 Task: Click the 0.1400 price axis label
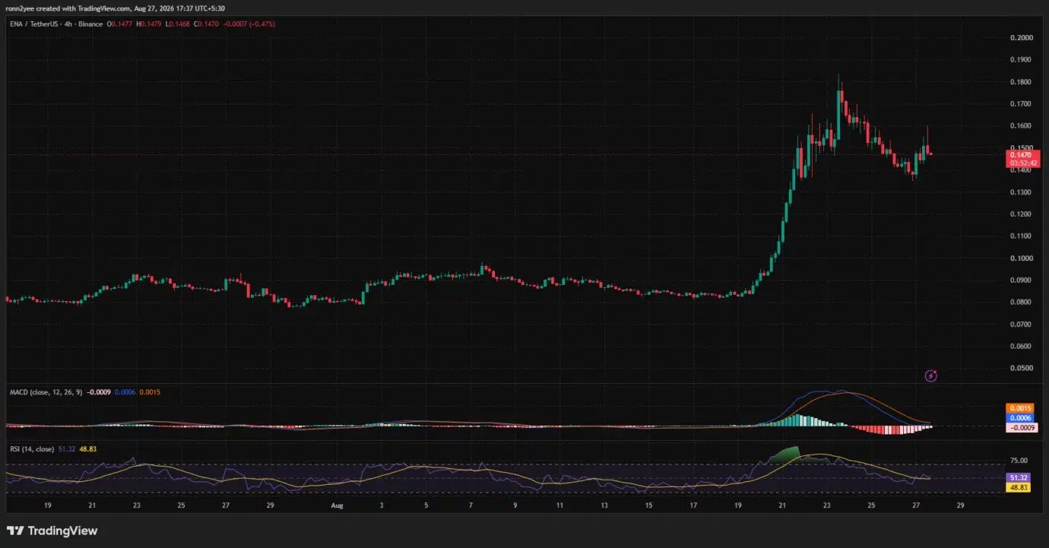point(1021,170)
